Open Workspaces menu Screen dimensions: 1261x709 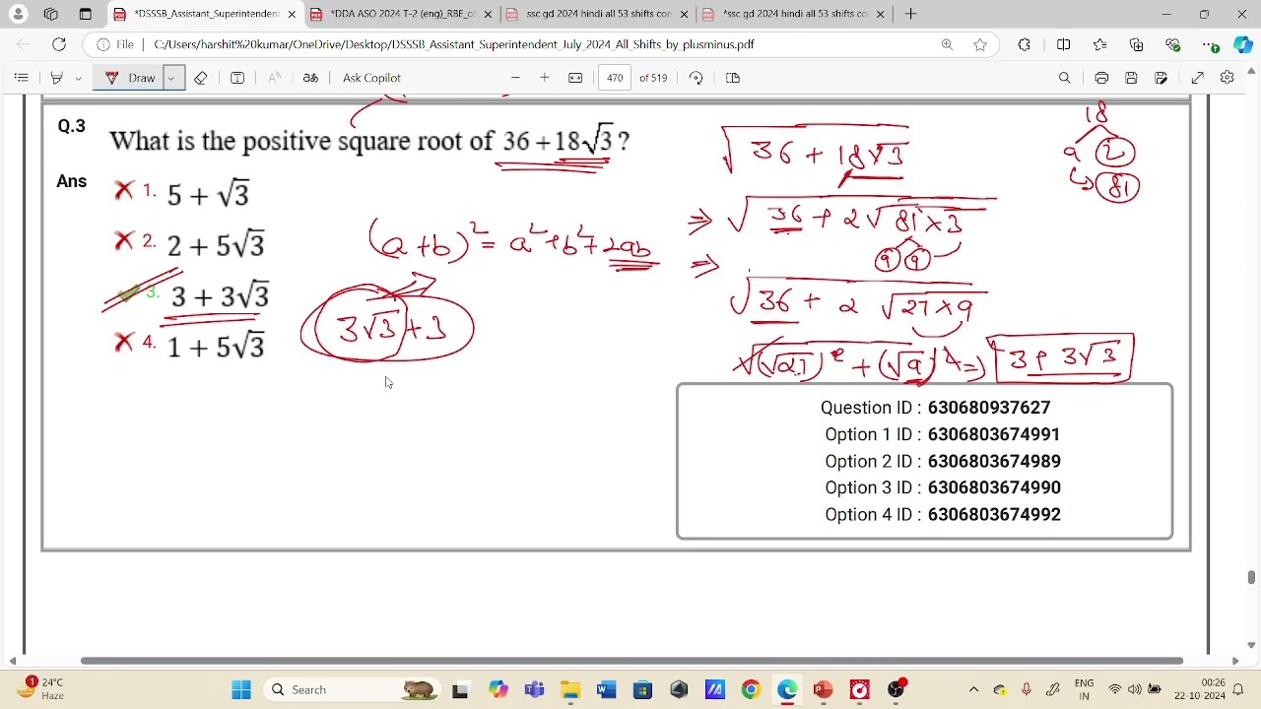[x=51, y=14]
